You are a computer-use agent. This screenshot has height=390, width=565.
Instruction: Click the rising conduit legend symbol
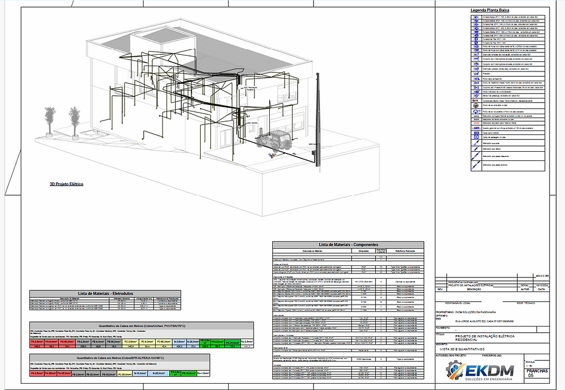point(476,143)
